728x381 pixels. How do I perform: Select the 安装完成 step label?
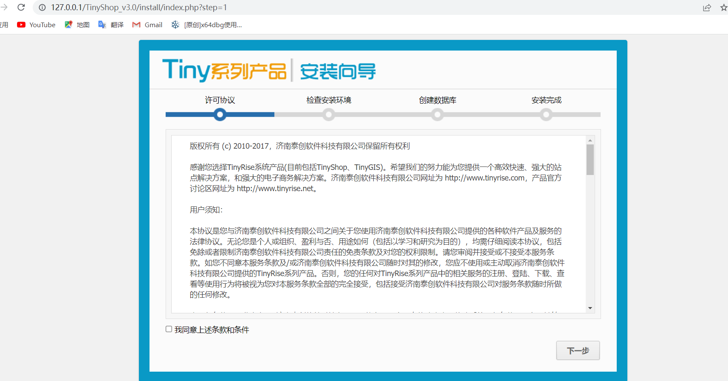click(546, 100)
